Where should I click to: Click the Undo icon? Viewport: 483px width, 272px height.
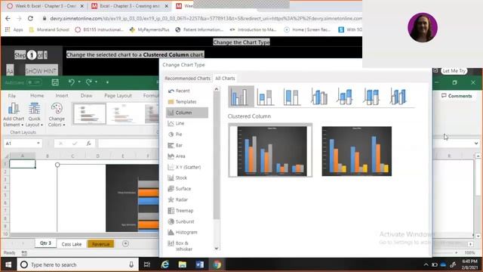click(71, 82)
